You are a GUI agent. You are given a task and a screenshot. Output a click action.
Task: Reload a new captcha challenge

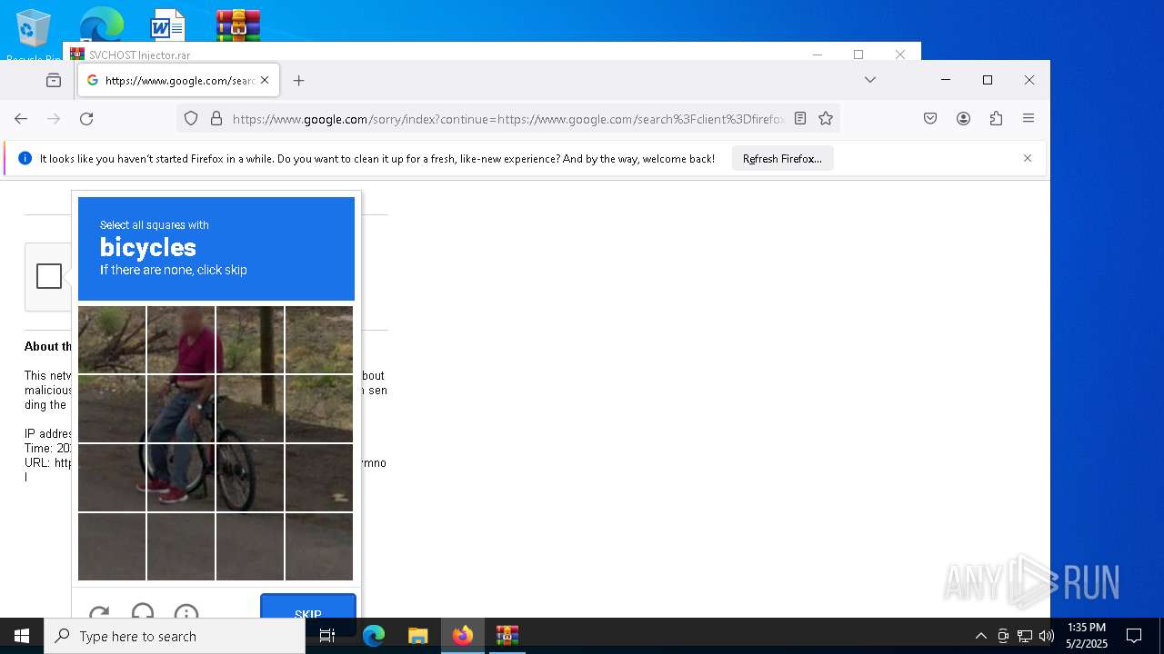tap(99, 614)
